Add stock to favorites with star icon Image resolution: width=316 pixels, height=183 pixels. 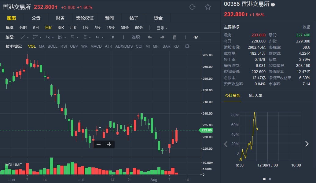click(208, 7)
